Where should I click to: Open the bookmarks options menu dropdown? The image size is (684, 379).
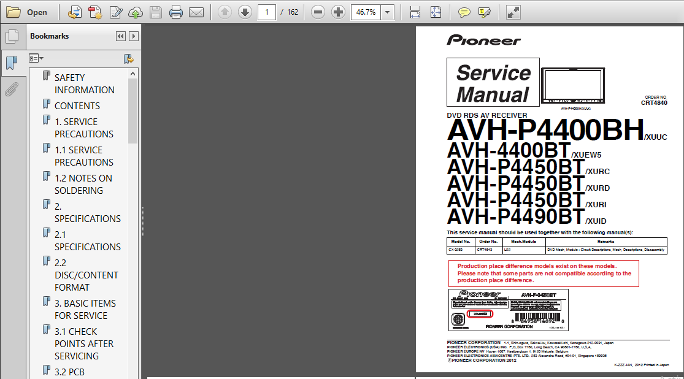36,58
